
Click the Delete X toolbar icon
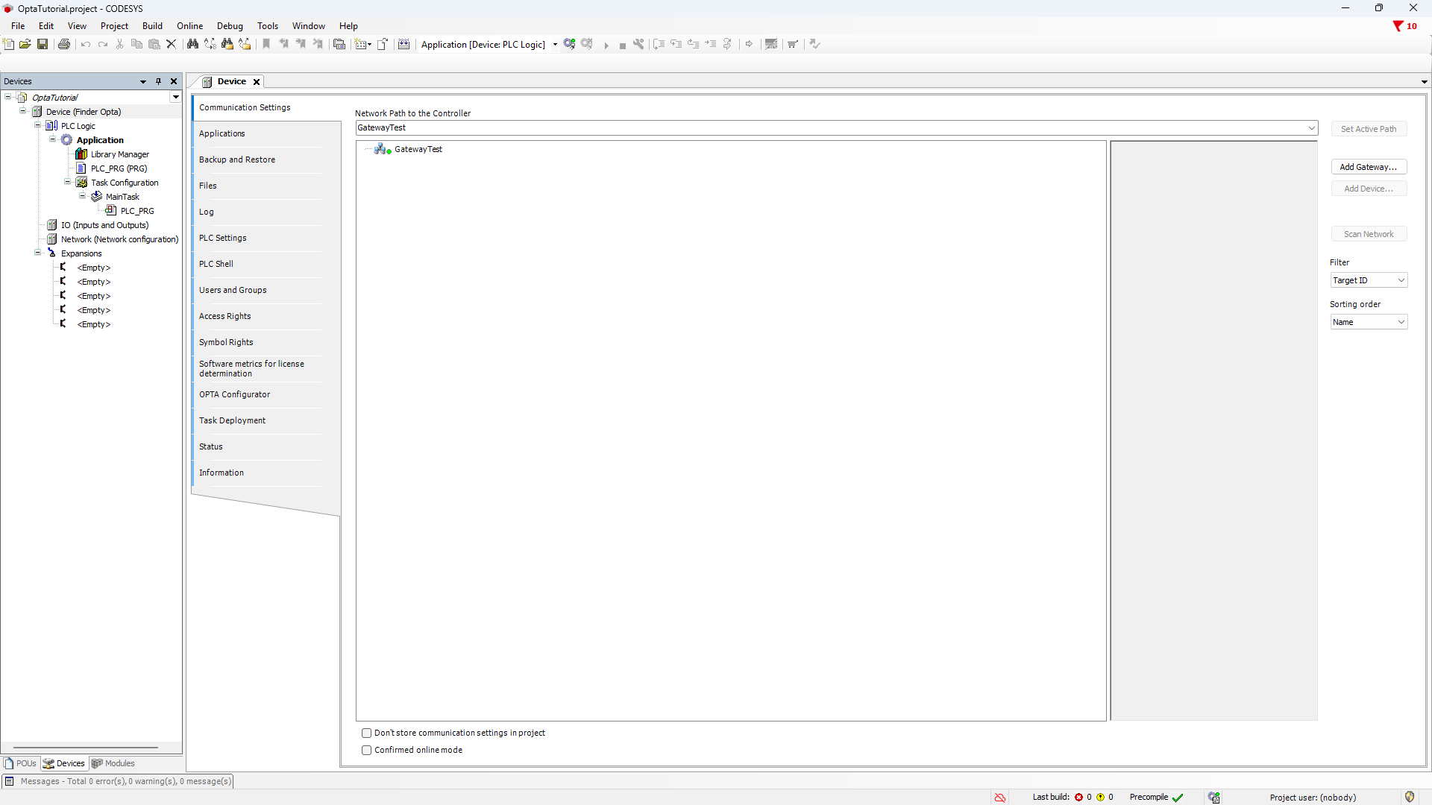coord(171,44)
